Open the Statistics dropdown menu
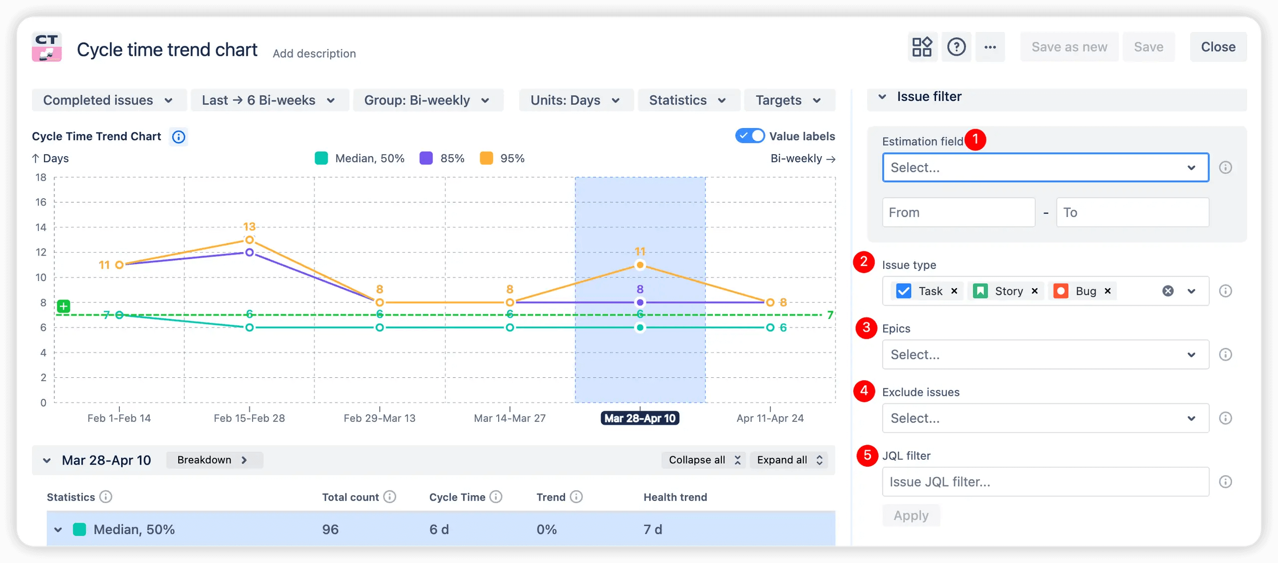The height and width of the screenshot is (563, 1278). point(688,100)
